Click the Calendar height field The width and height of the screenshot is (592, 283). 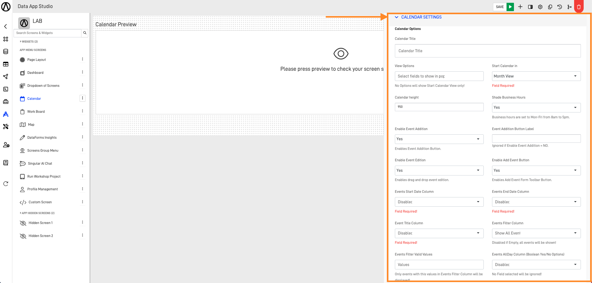pos(439,107)
